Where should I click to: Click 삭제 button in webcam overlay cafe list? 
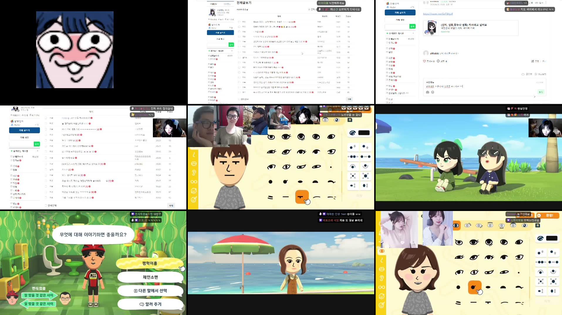[x=171, y=205]
